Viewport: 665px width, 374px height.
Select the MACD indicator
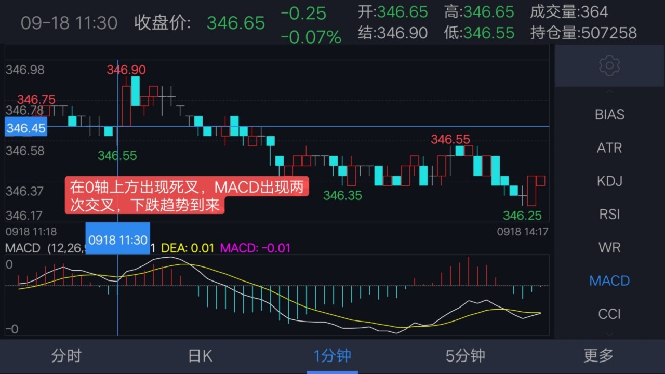(609, 280)
